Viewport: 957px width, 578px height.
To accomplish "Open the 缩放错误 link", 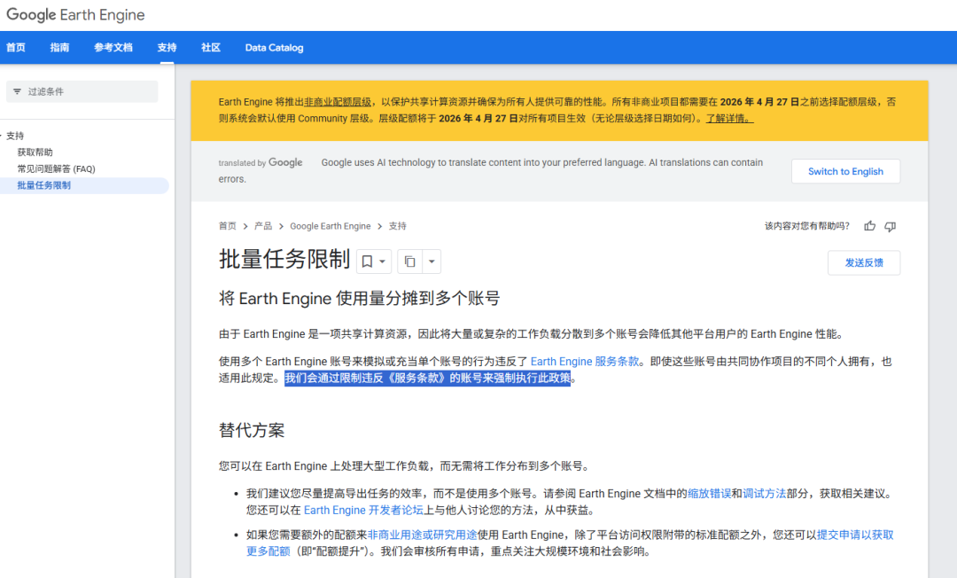I will pos(709,493).
